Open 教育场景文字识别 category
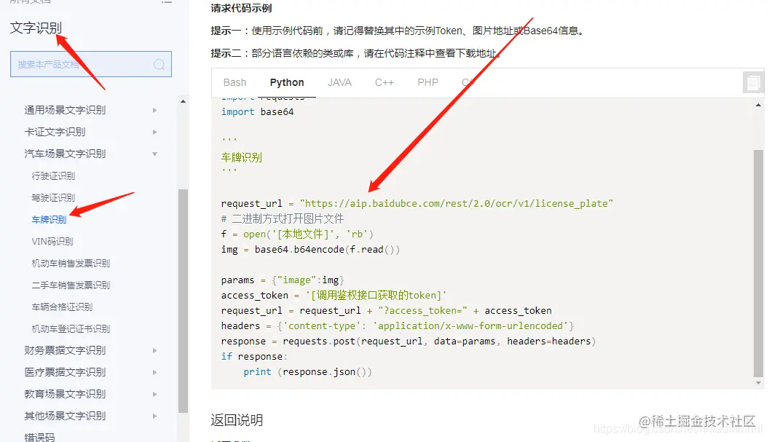Screen dimensions: 769x442 (x=65, y=394)
